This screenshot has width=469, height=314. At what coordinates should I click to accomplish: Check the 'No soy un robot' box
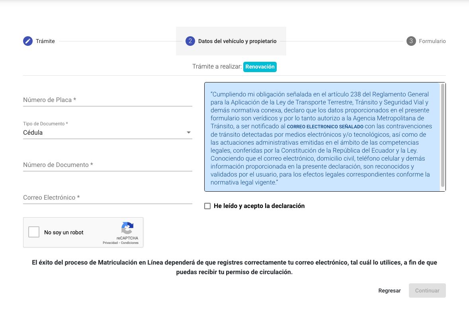[34, 232]
